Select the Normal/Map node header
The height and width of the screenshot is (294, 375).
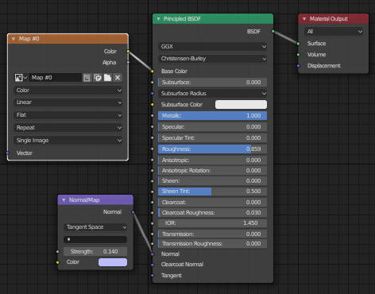pyautogui.click(x=95, y=200)
